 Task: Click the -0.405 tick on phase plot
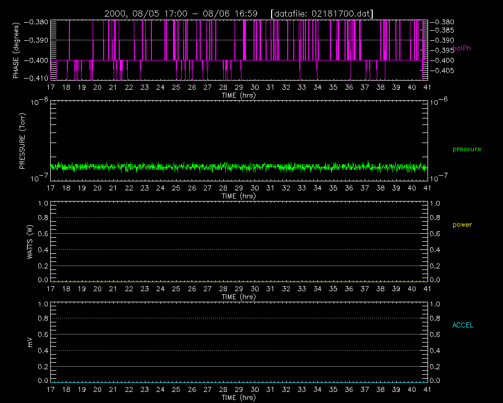442,71
